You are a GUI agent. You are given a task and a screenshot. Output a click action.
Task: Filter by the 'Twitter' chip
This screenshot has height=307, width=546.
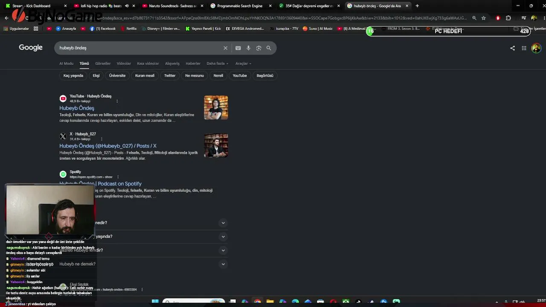(x=170, y=75)
